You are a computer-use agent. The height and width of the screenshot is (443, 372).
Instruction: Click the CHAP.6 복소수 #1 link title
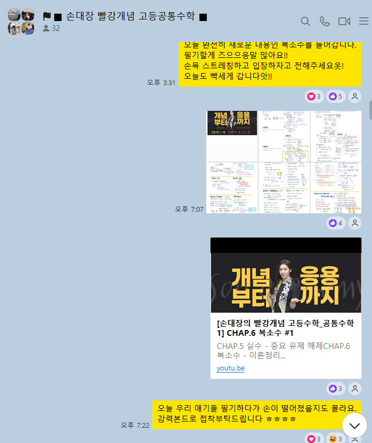click(x=285, y=328)
